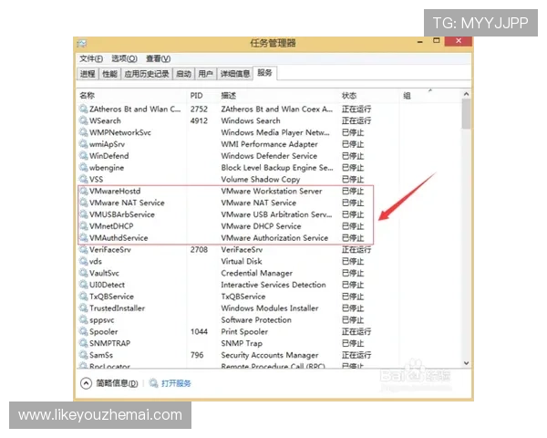
Task: Click the service icon beside VeriFaceSrv name
Action: click(83, 250)
